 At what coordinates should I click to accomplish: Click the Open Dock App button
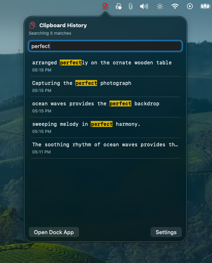(x=54, y=232)
